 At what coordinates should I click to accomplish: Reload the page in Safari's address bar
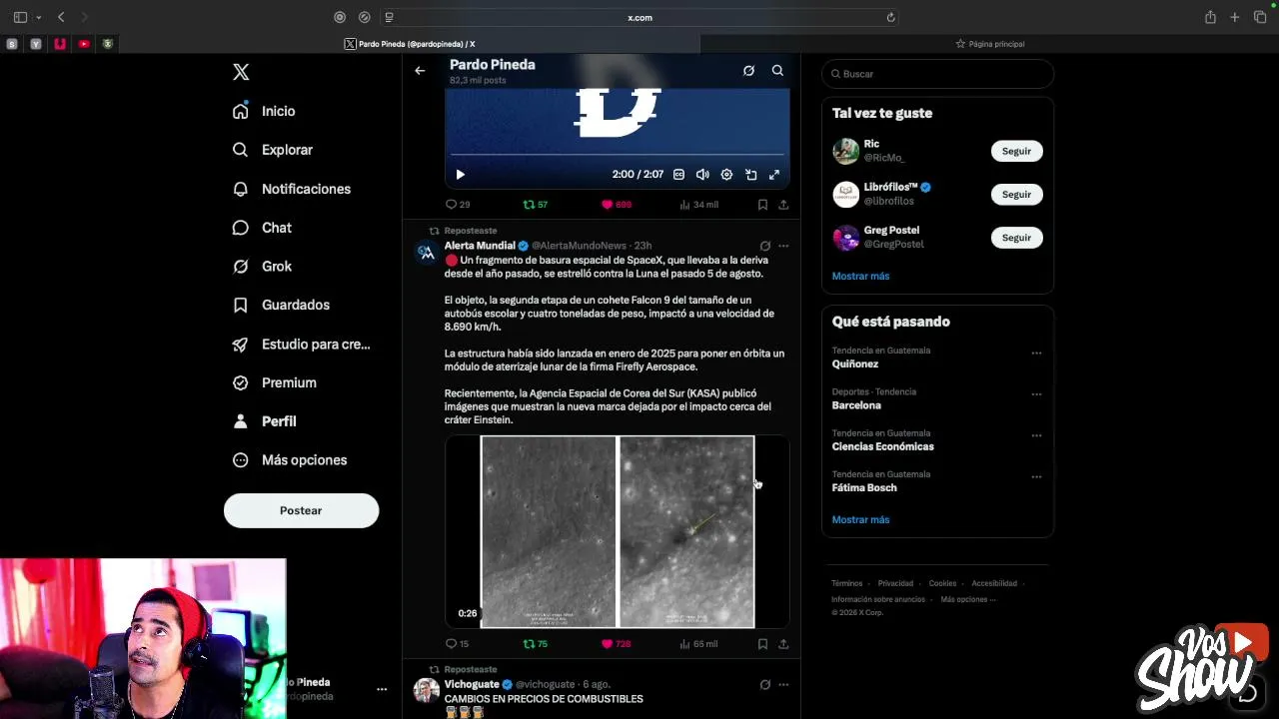pyautogui.click(x=890, y=17)
